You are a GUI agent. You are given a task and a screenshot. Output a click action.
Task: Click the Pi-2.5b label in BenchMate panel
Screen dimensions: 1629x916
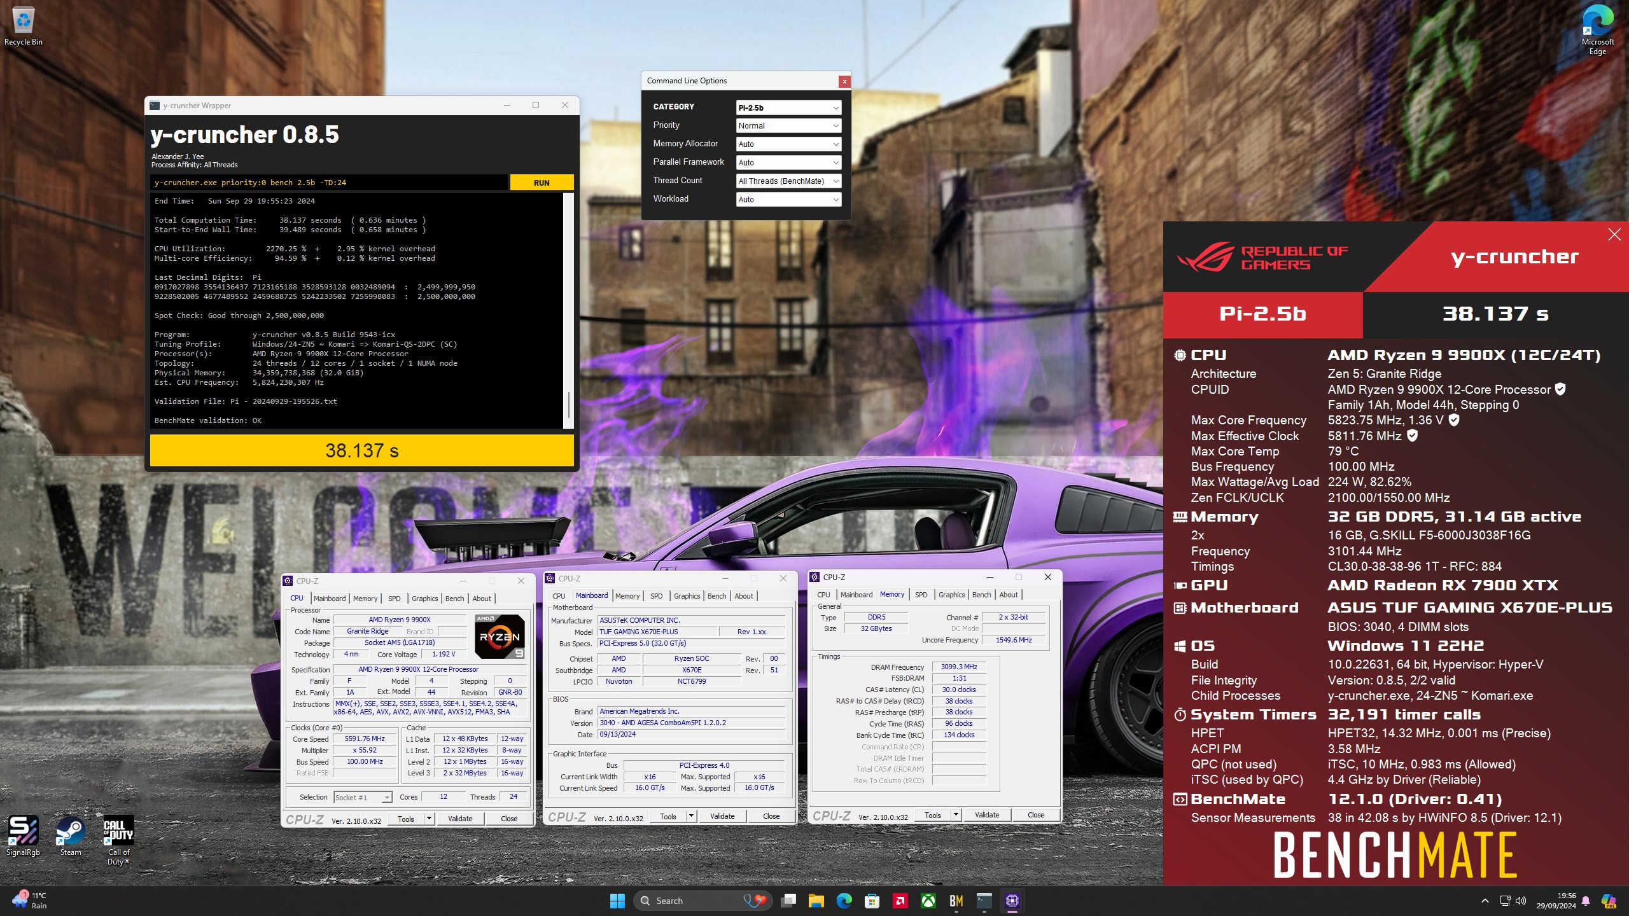coord(1262,314)
